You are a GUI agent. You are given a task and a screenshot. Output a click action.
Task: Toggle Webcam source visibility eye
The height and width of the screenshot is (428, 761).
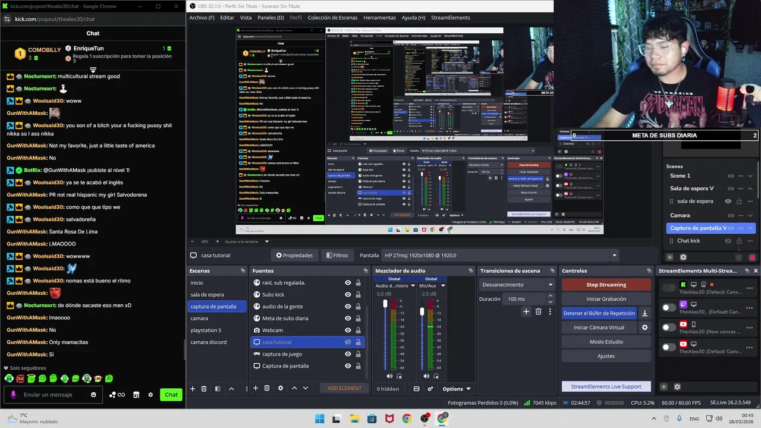point(348,330)
